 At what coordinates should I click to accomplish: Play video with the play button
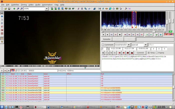point(2,71)
